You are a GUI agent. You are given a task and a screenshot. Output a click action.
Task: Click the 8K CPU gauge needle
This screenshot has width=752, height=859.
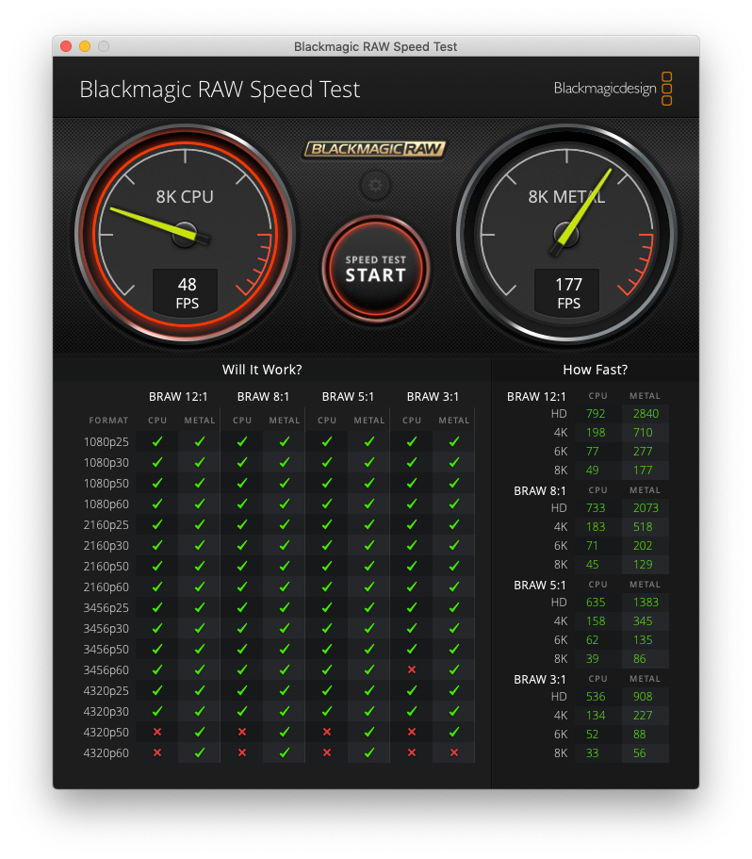point(158,223)
